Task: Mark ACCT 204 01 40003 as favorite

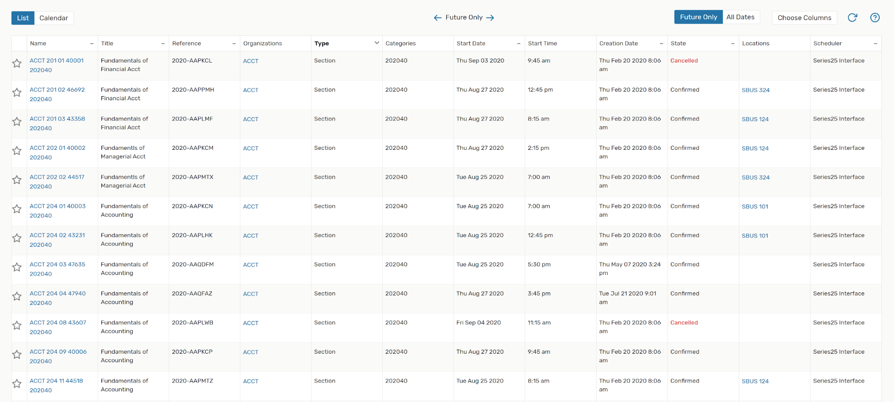Action: coord(17,209)
